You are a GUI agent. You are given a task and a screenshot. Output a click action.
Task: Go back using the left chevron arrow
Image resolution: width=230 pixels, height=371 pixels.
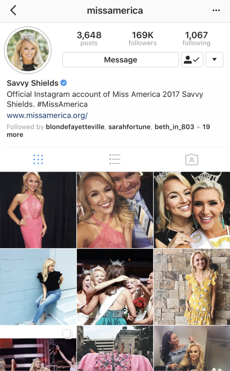click(13, 11)
